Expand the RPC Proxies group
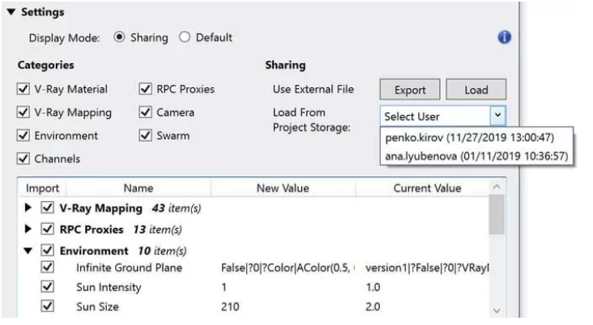Viewport: 593px width, 325px height. tap(30, 228)
